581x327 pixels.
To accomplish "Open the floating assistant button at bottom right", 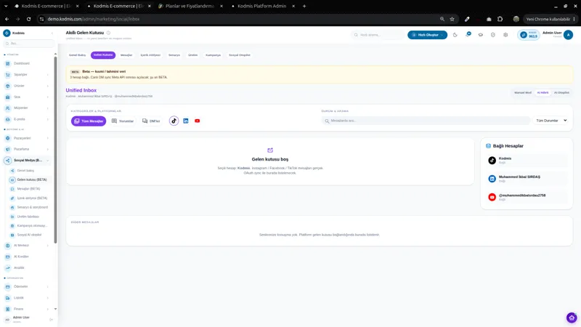I will 572,318.
